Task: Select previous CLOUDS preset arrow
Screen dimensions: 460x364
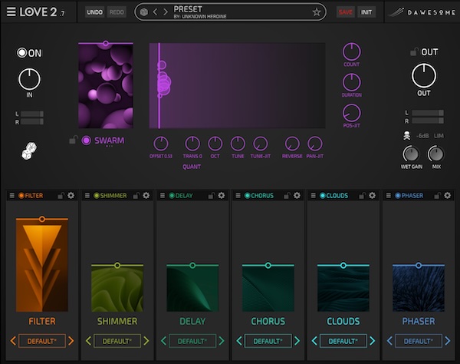Action: click(314, 341)
